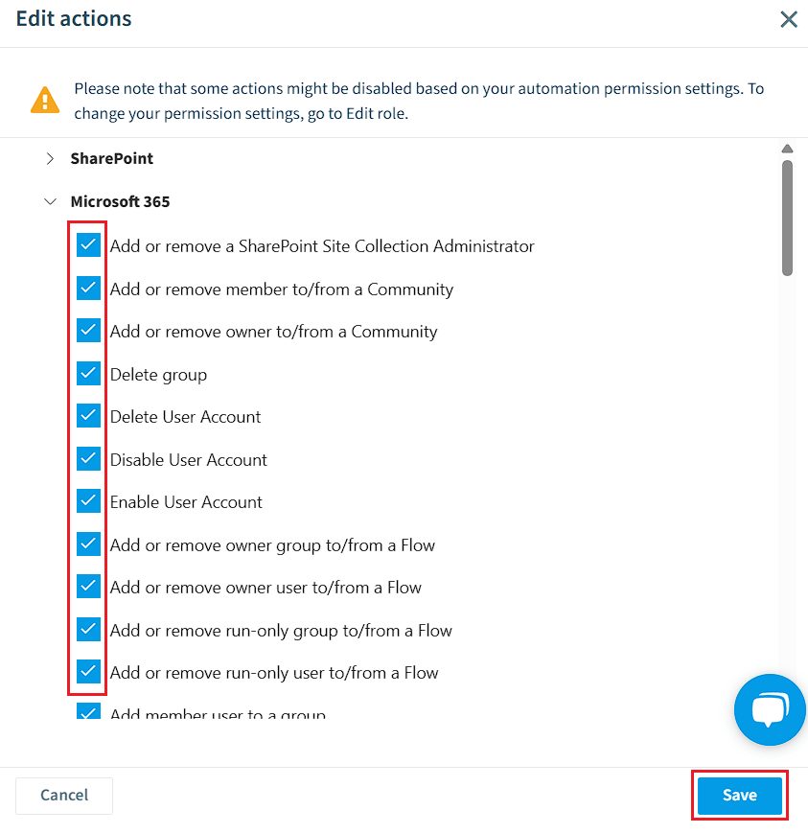Toggle the Enable User Account checkbox
This screenshot has width=808, height=833.
click(x=89, y=501)
